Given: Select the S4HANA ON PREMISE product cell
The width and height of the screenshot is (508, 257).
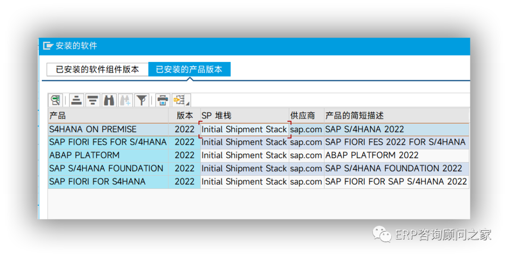Looking at the screenshot, I should click(x=108, y=130).
